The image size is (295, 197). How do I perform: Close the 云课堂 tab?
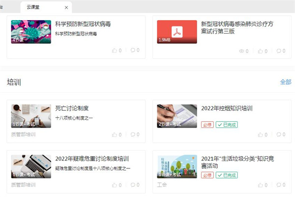[x=66, y=7]
